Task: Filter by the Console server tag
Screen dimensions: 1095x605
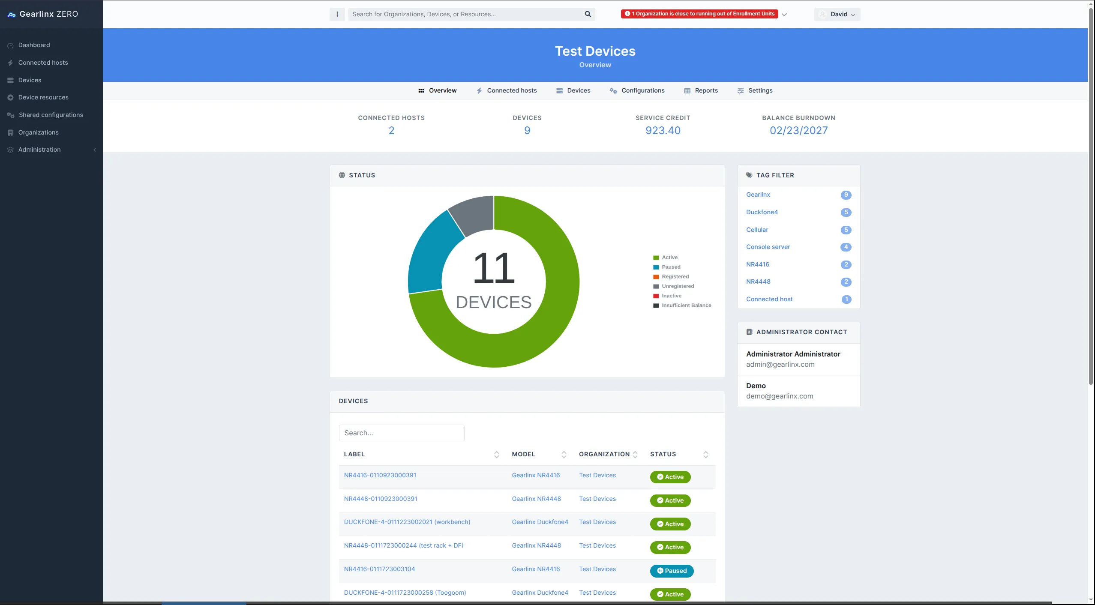Action: tap(768, 247)
